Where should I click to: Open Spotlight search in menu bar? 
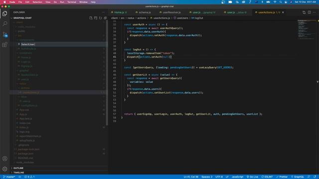(x=281, y=2)
